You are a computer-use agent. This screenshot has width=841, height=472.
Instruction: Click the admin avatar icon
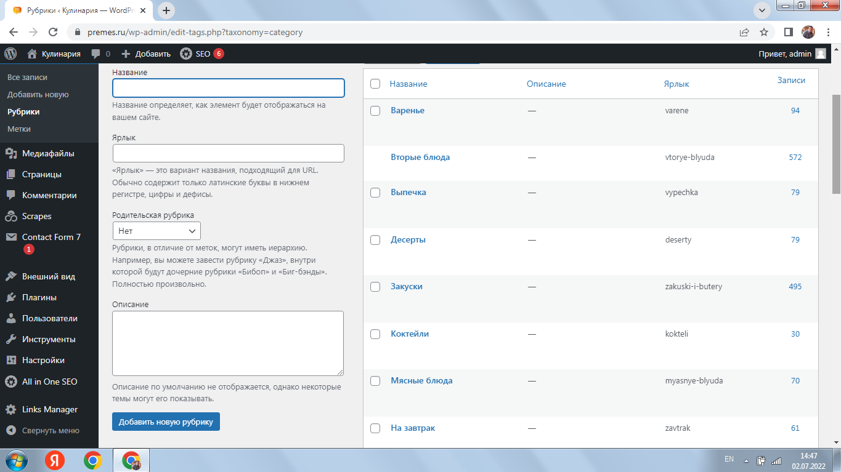[x=821, y=54]
